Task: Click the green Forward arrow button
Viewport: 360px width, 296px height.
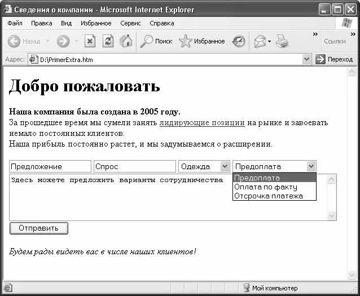Action: [x=63, y=41]
